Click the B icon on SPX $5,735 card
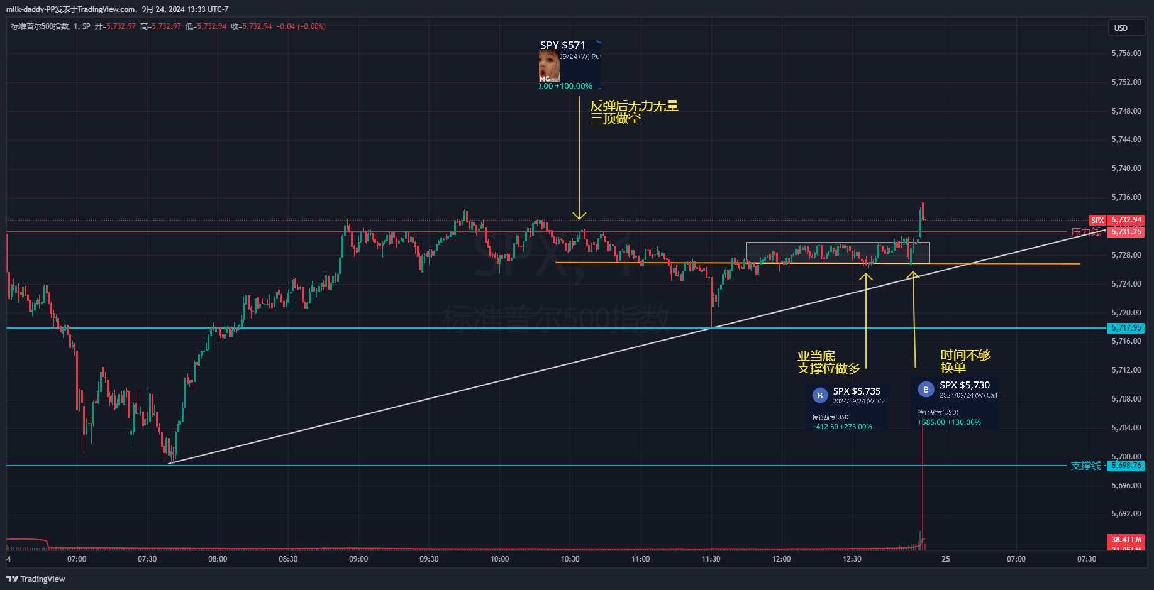 (x=819, y=395)
